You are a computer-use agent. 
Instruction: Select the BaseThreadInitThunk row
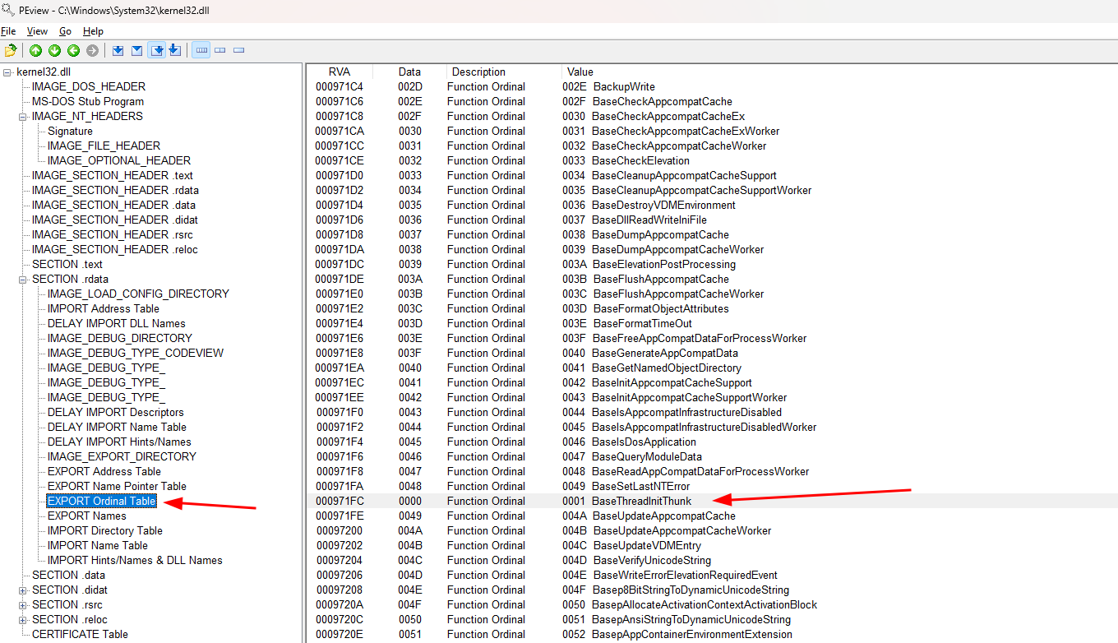[641, 502]
